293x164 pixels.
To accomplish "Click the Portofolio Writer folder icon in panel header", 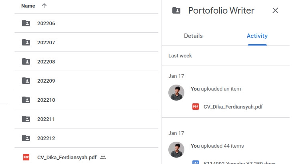I will [x=176, y=10].
